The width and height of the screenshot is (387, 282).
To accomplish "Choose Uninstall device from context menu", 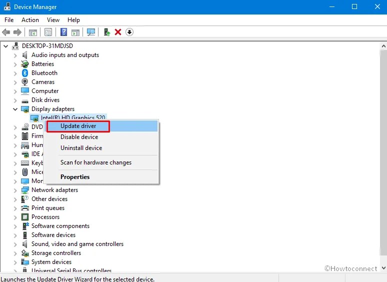I will tap(102, 148).
